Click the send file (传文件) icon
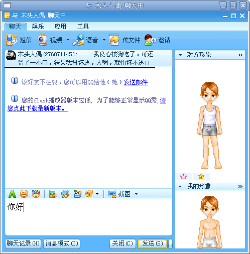 pos(114,40)
